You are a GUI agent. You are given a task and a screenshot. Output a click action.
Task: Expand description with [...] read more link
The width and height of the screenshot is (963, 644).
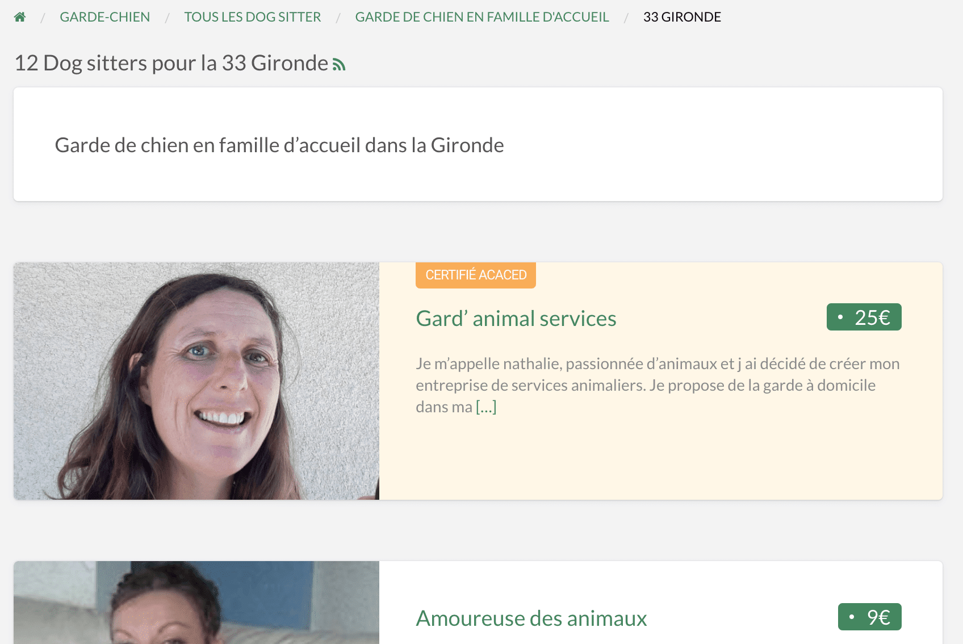[486, 407]
